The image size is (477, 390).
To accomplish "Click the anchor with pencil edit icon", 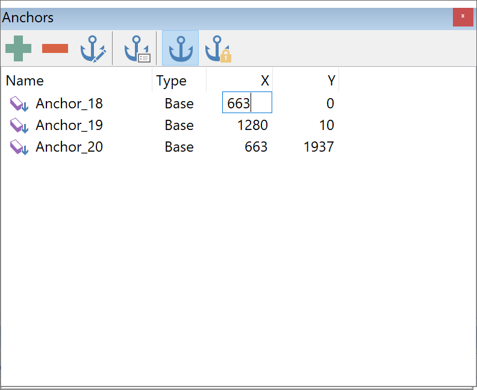I will coord(93,49).
